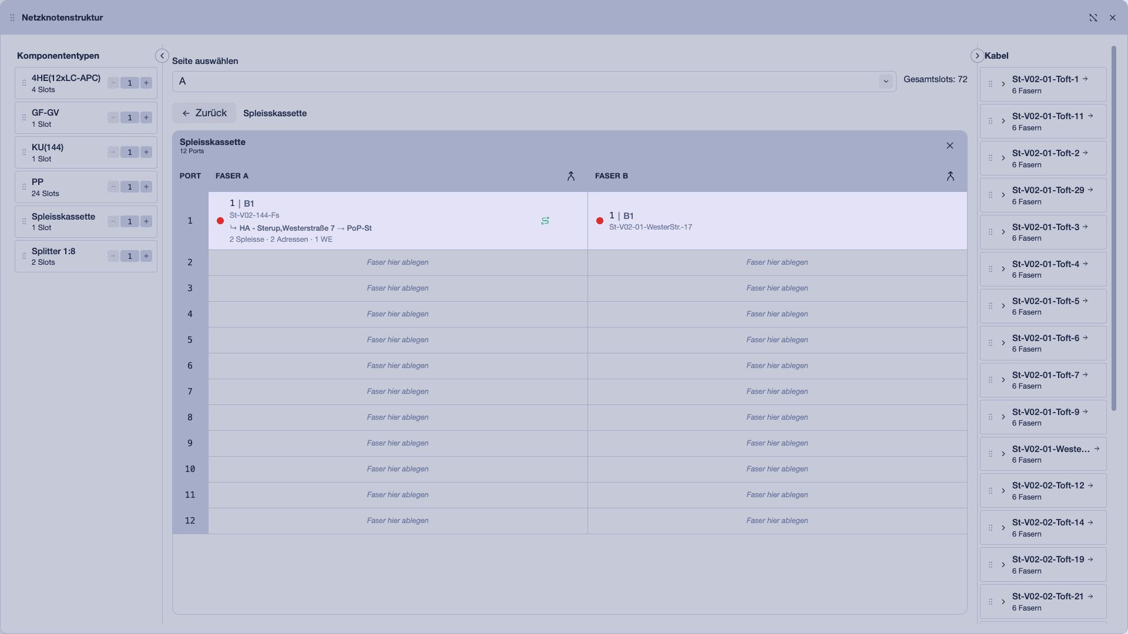The image size is (1128, 634).
Task: Decrease GF-GV count with minus
Action: (113, 117)
